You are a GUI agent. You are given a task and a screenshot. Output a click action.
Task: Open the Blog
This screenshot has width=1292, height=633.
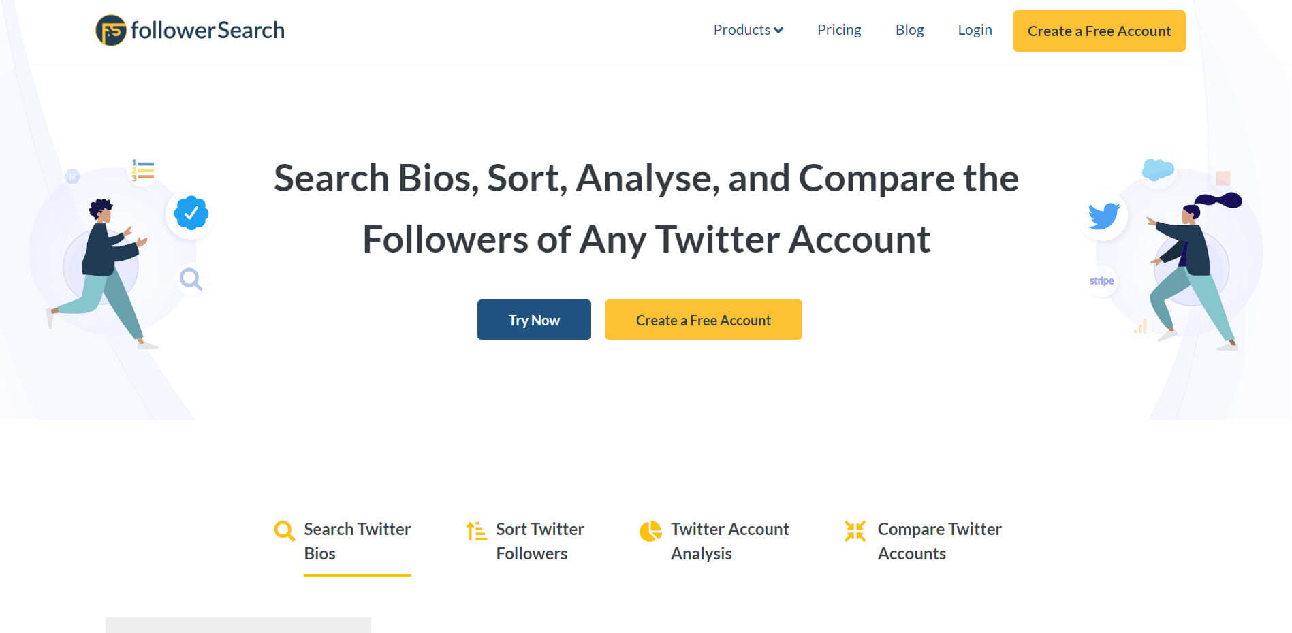pyautogui.click(x=909, y=30)
